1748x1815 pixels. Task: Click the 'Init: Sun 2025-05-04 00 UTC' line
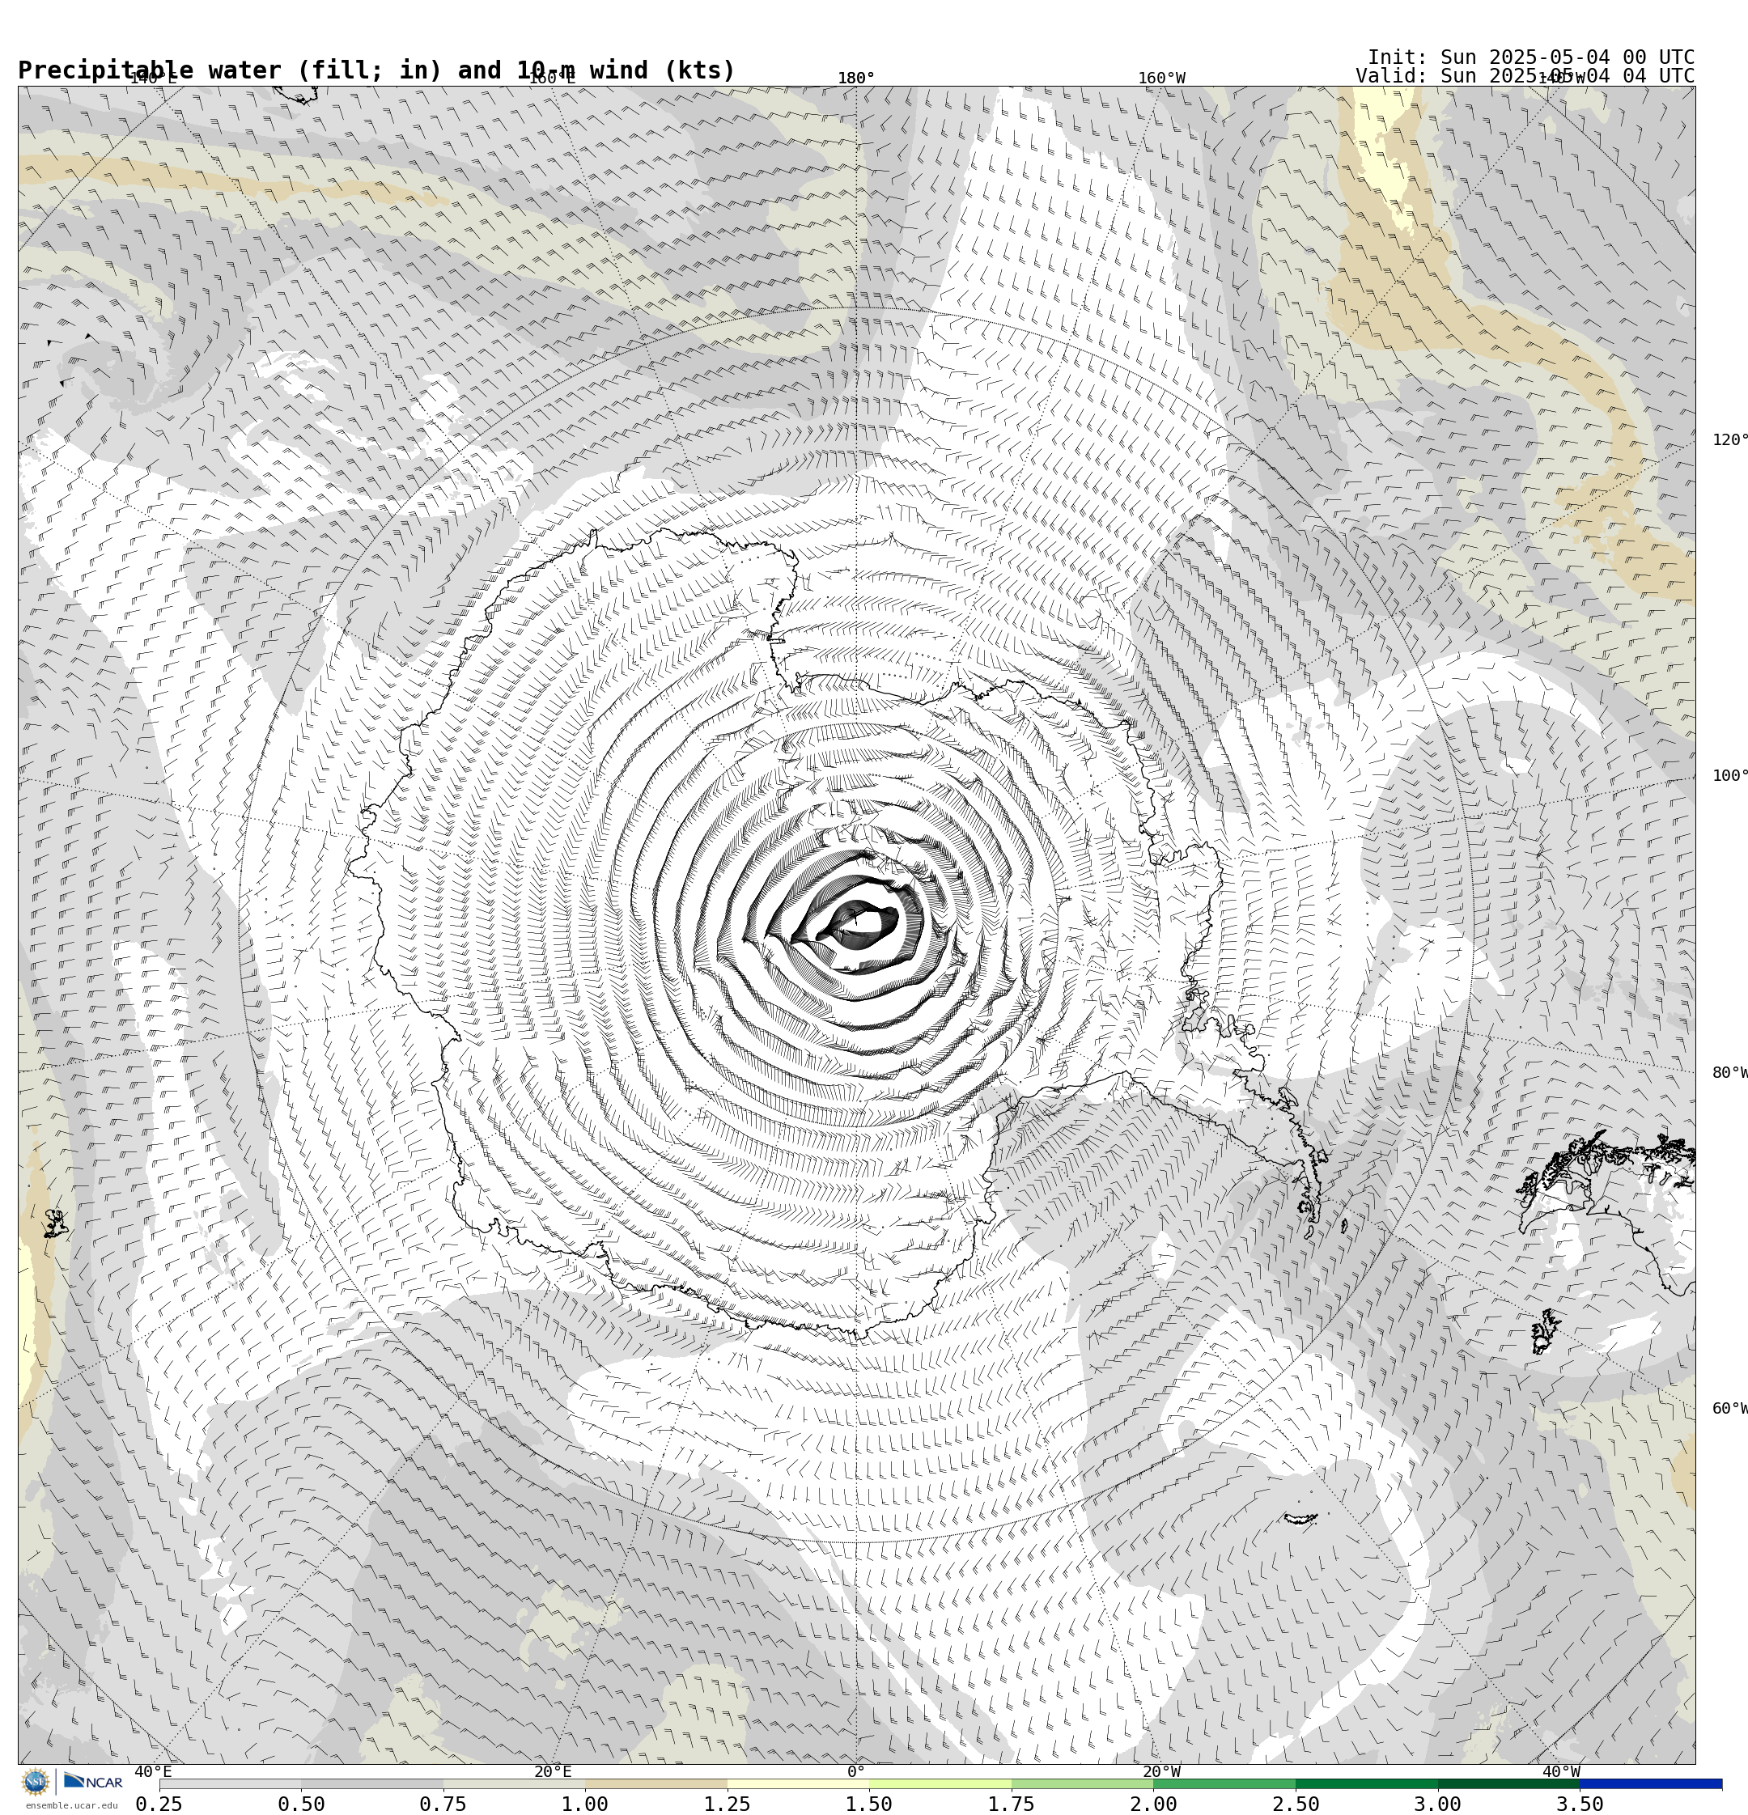1530,57
